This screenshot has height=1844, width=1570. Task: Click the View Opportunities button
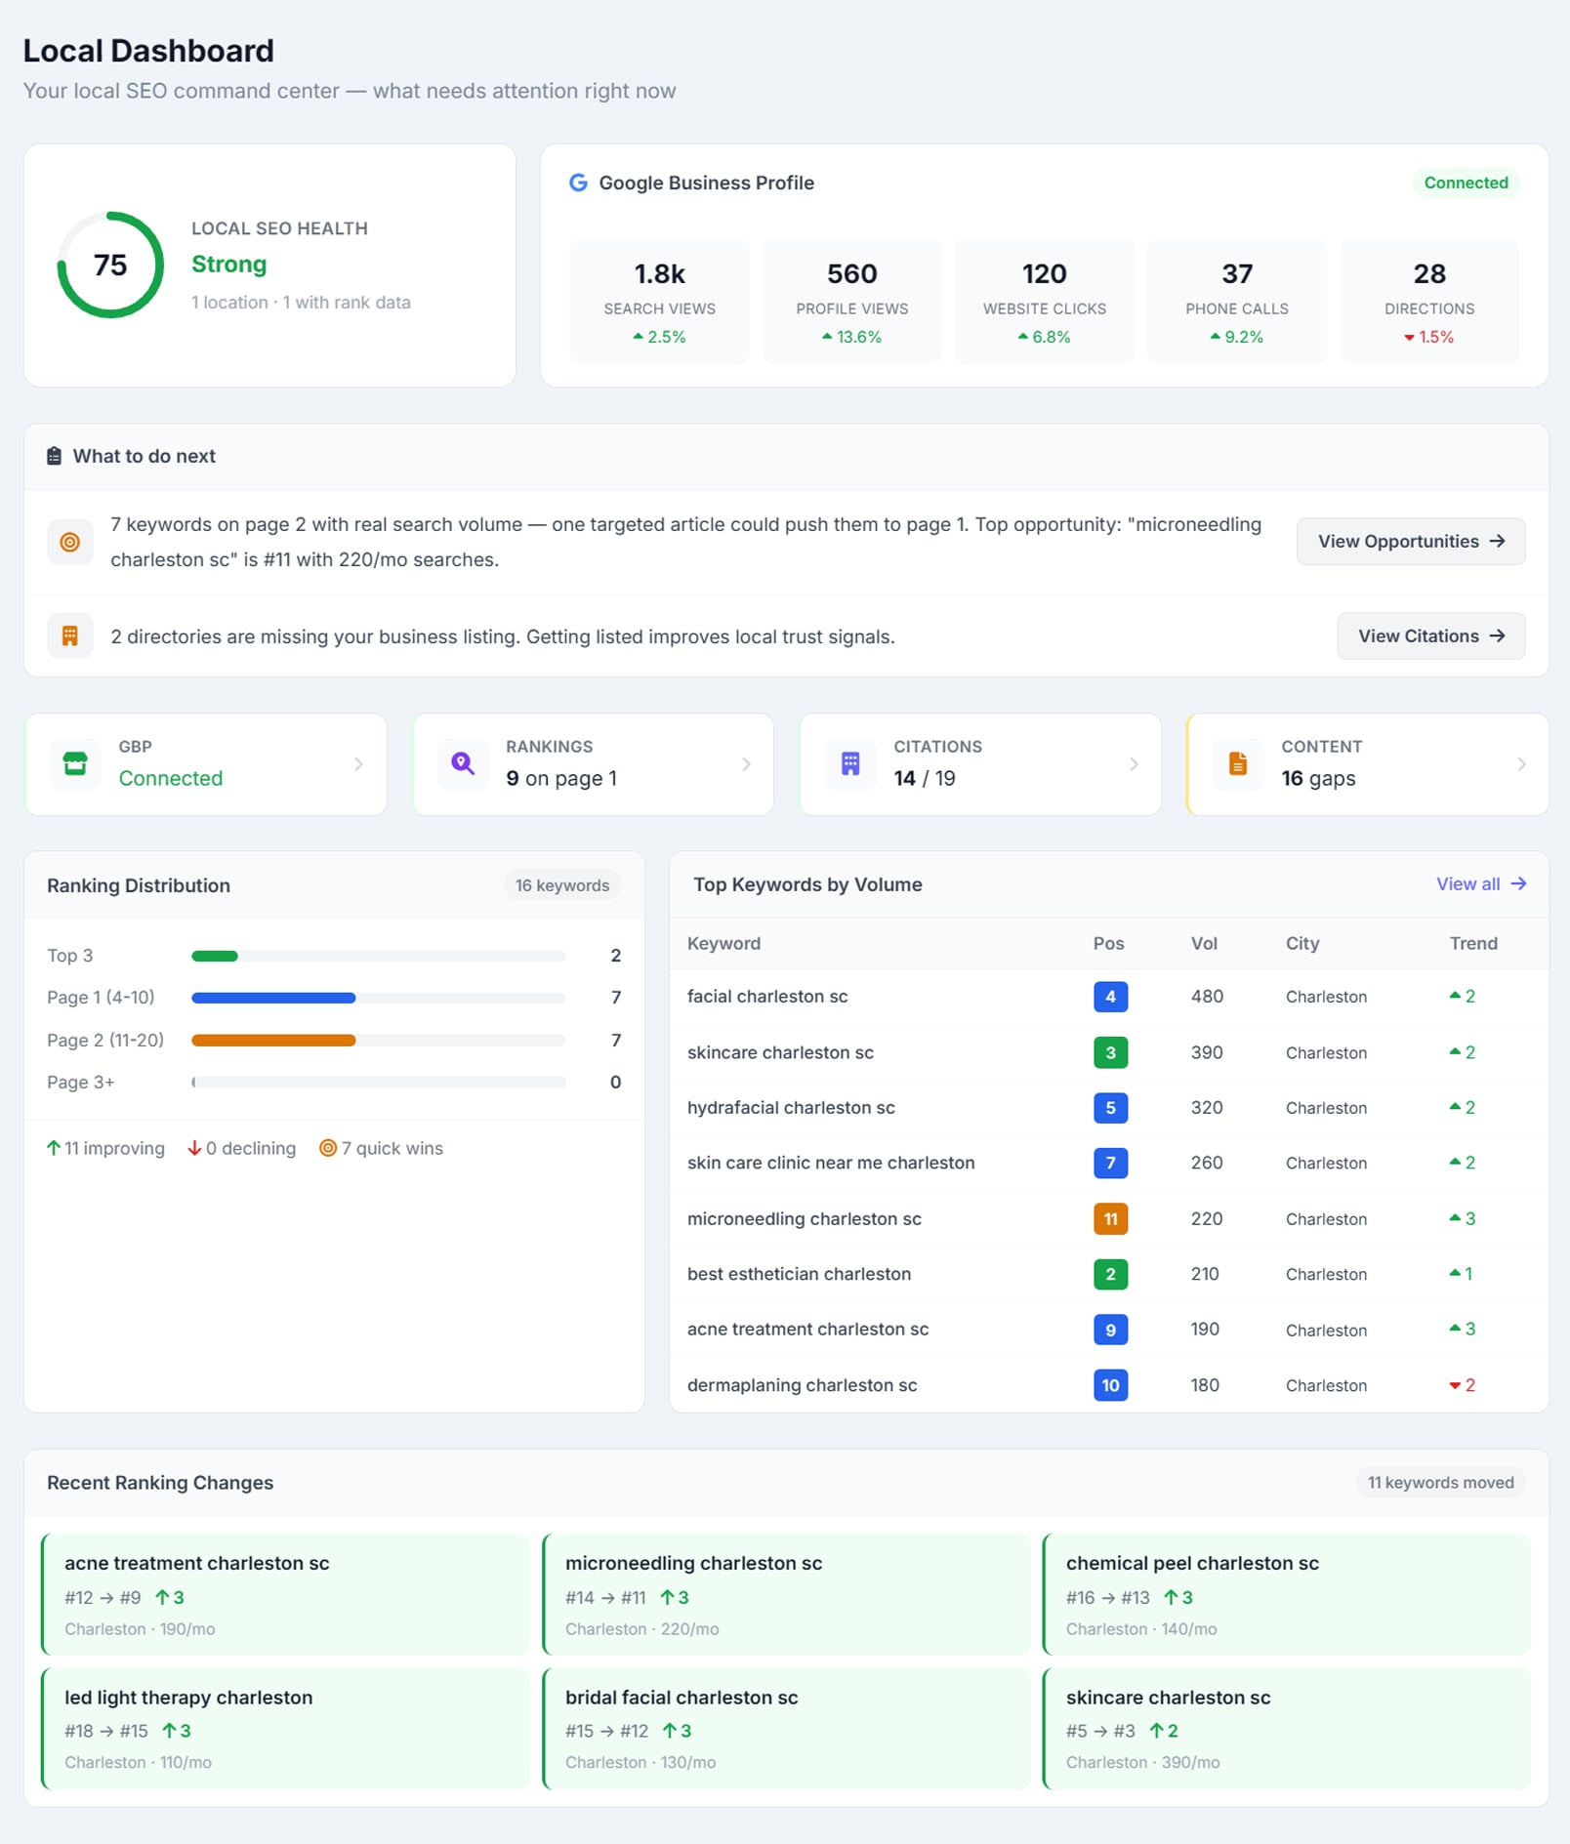(1411, 541)
